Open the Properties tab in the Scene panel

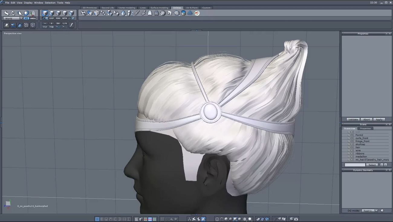[x=365, y=128]
